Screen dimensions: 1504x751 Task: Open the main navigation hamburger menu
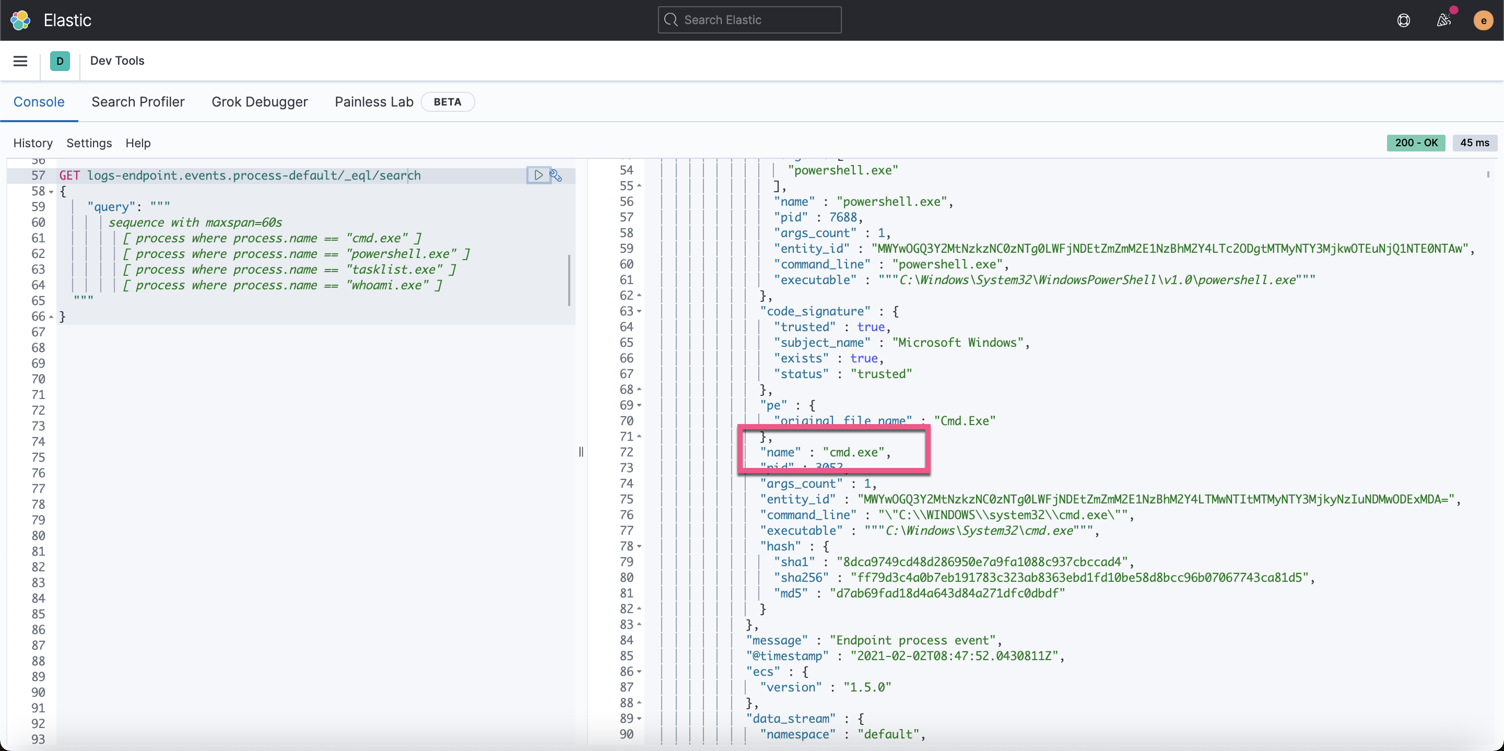pyautogui.click(x=20, y=61)
